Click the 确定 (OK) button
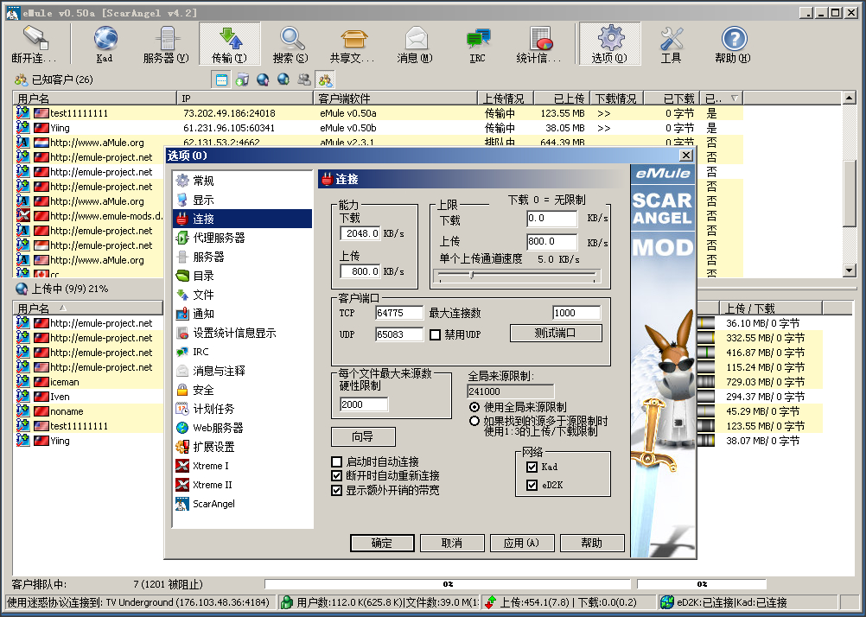 coord(382,543)
